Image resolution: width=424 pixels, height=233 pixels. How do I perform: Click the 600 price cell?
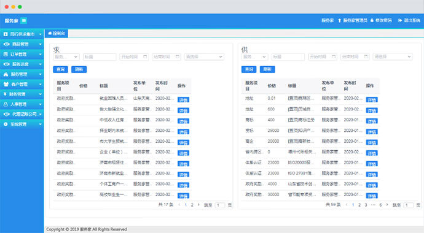click(x=271, y=109)
